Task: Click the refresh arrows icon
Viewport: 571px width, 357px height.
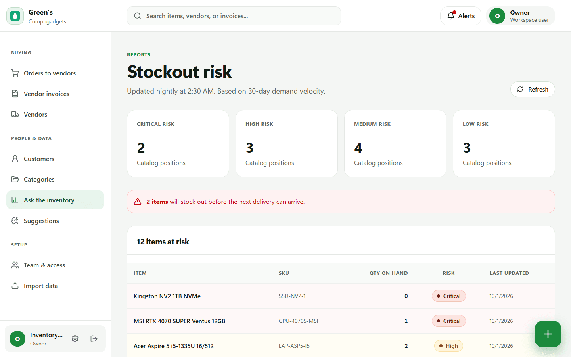Action: click(520, 89)
